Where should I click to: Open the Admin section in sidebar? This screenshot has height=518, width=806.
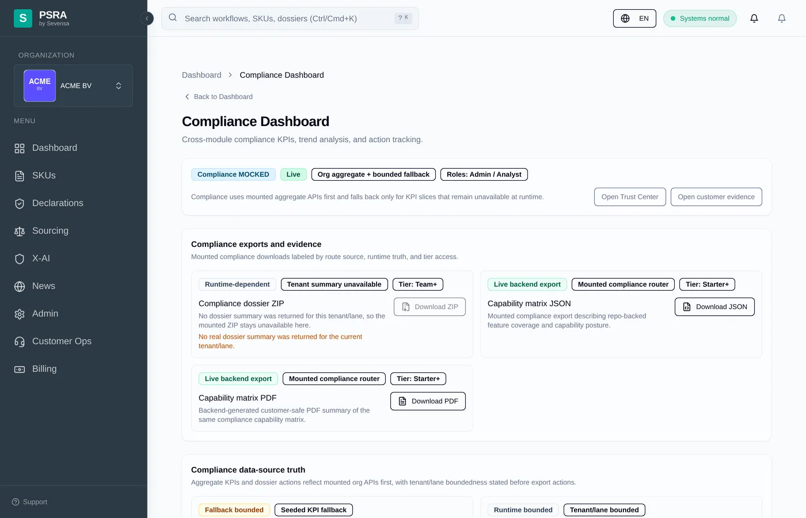45,314
